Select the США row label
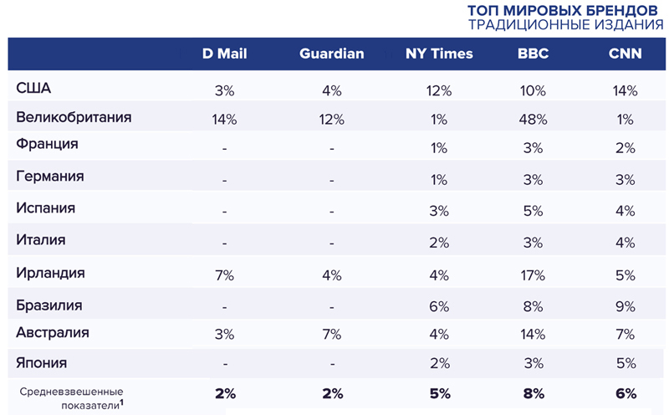 [35, 87]
